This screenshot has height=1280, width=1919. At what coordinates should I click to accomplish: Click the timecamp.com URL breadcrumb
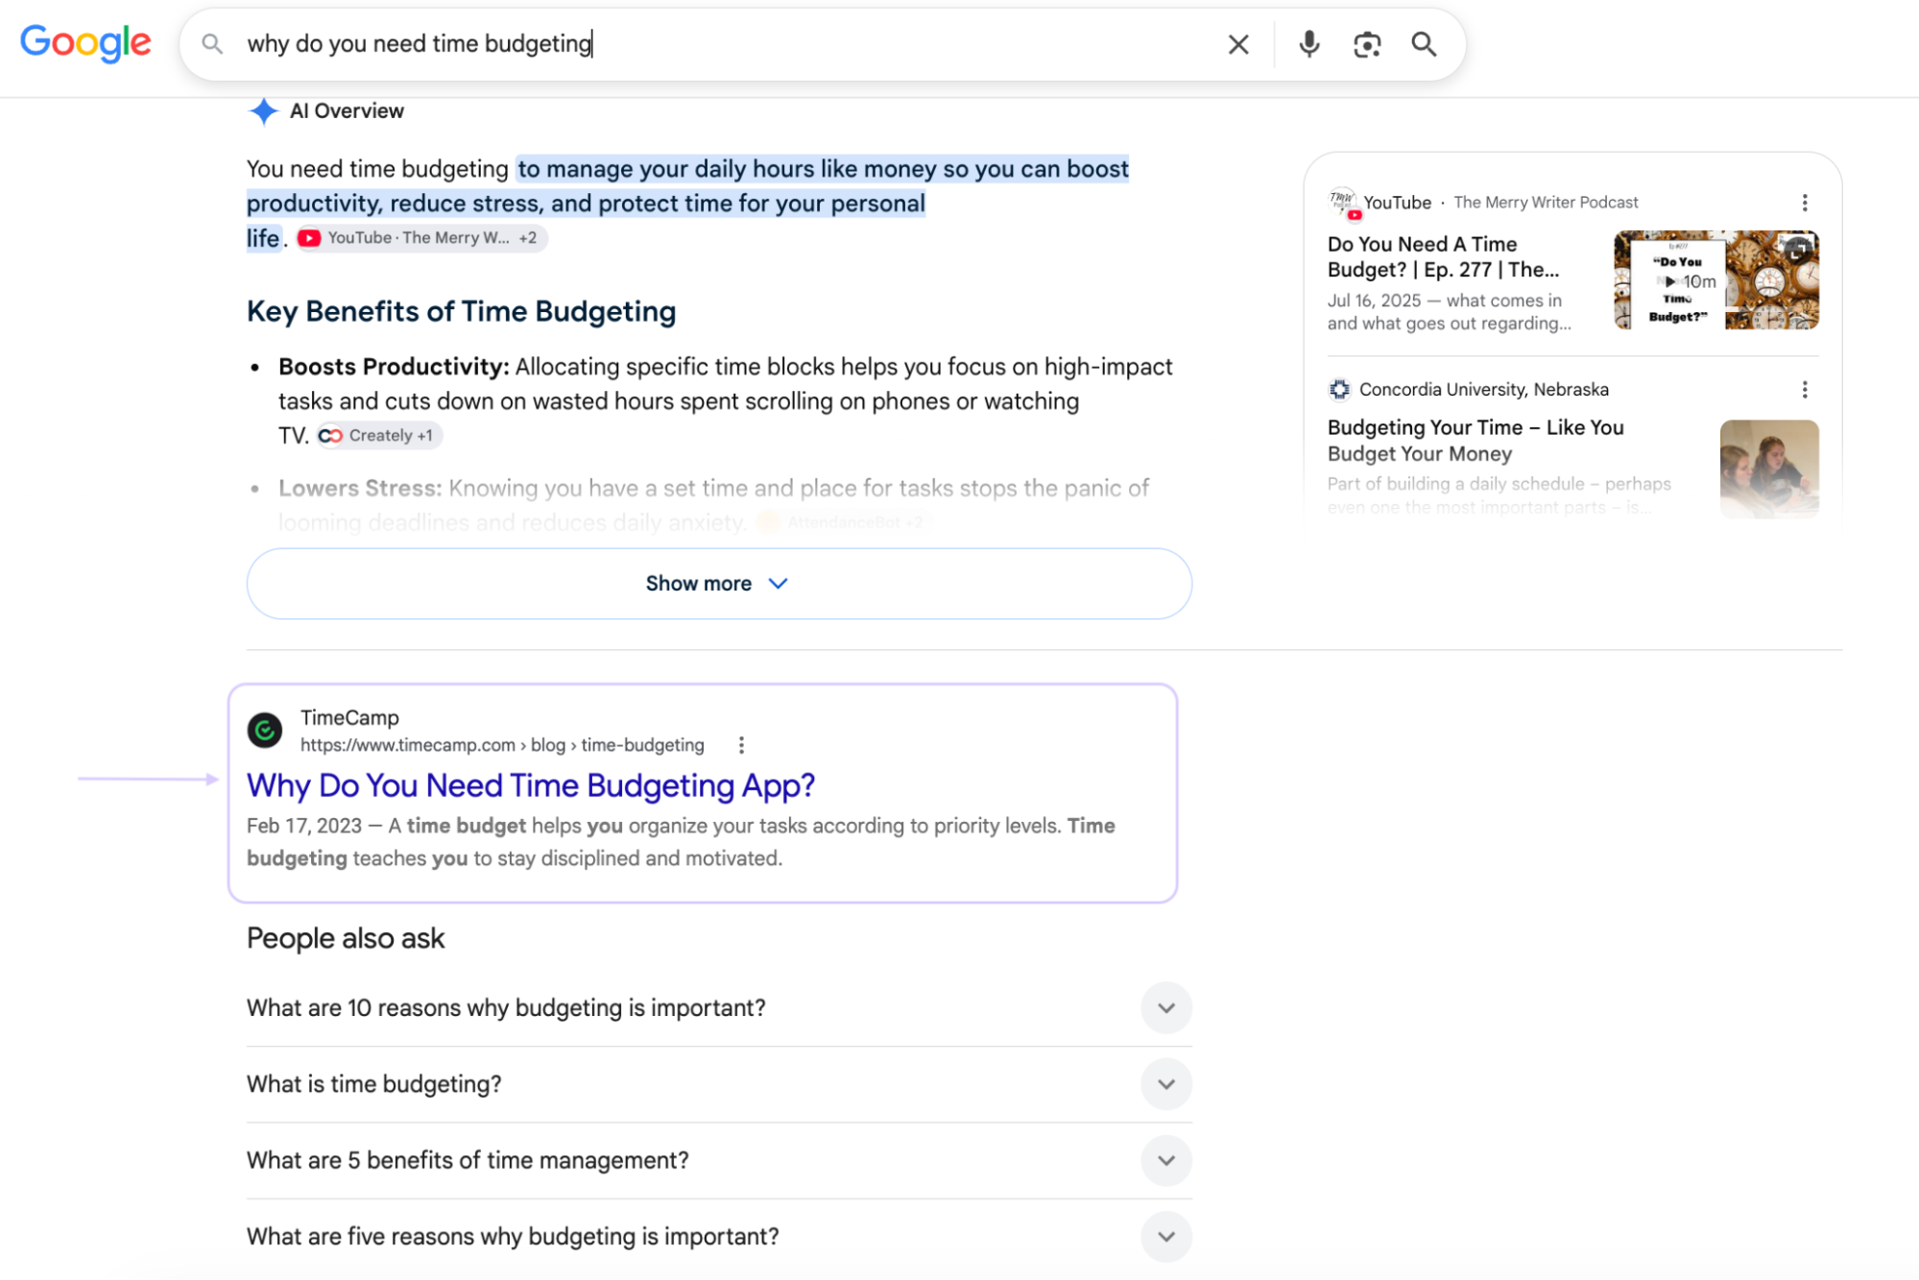pyautogui.click(x=502, y=745)
